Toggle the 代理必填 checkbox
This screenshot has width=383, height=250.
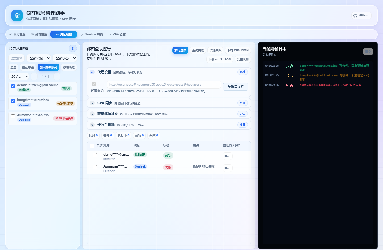click(x=94, y=84)
